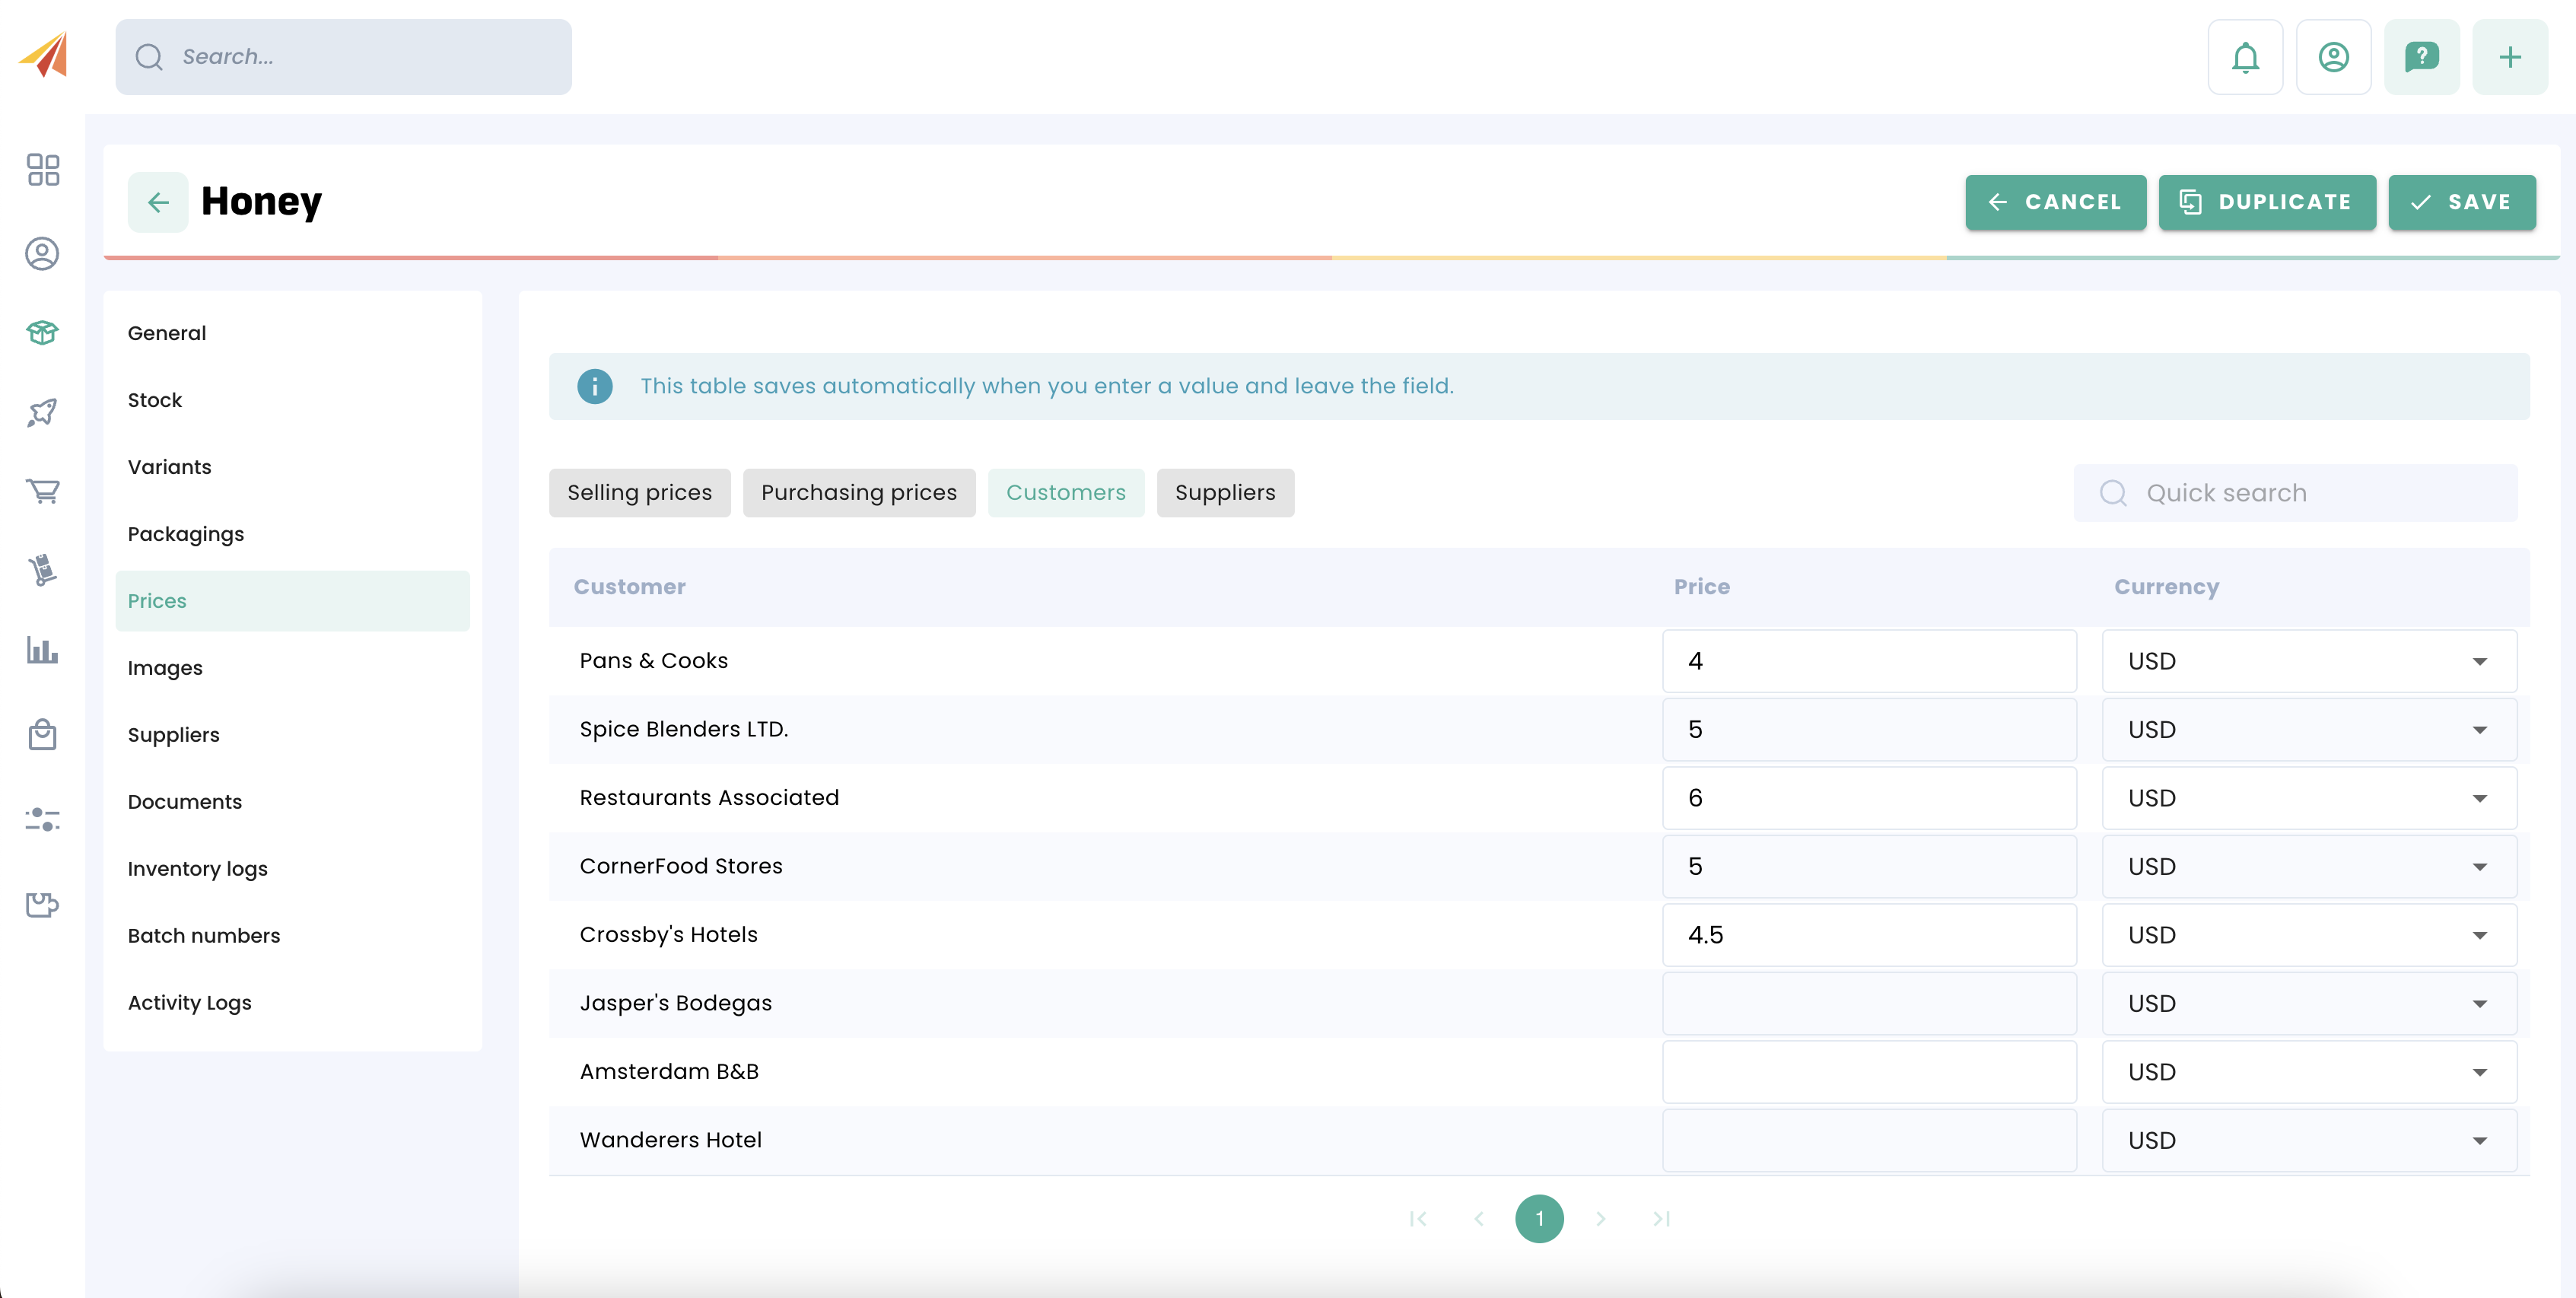Click the back arrow beside Honey
Viewport: 2576px width, 1298px height.
coord(158,202)
